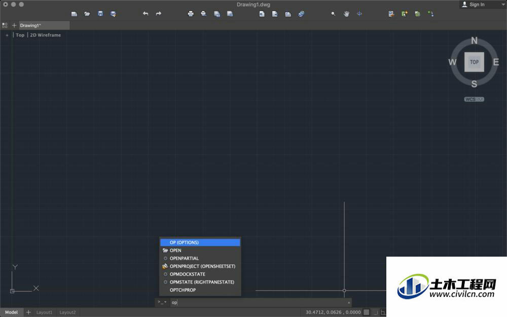Click the Sign In button
Viewport: 507px width, 317px height.
point(474,5)
